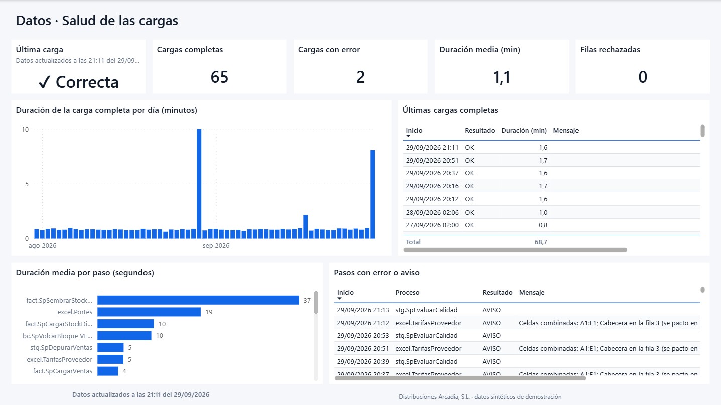Viewport: 721px width, 405px height.
Task: Click vertical scrollbar of Últimas cargas completas table
Action: click(x=703, y=131)
